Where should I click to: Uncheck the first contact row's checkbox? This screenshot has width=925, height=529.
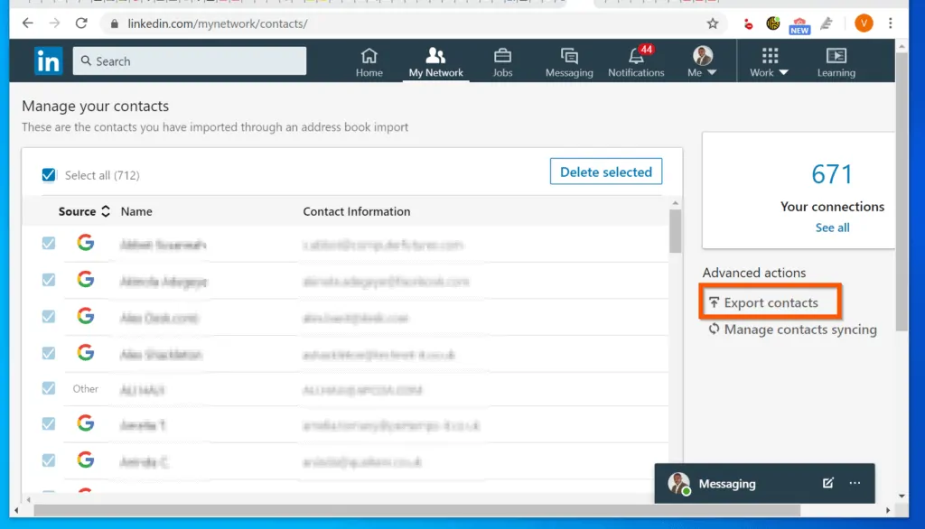pyautogui.click(x=49, y=243)
